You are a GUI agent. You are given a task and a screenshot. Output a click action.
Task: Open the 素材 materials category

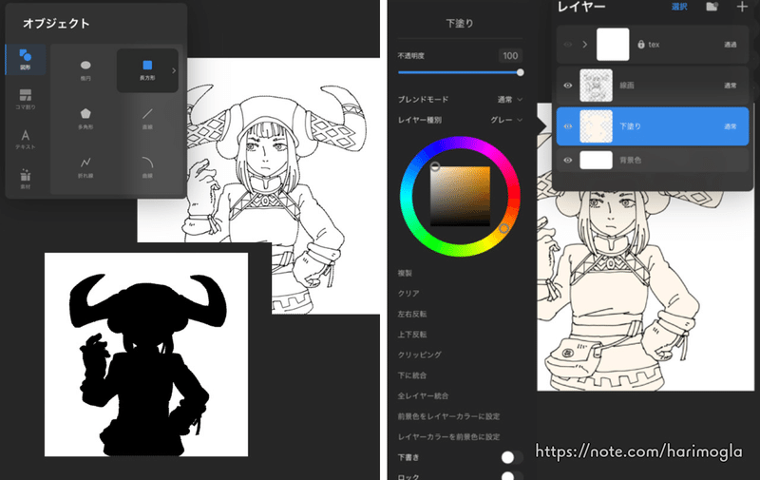(26, 179)
